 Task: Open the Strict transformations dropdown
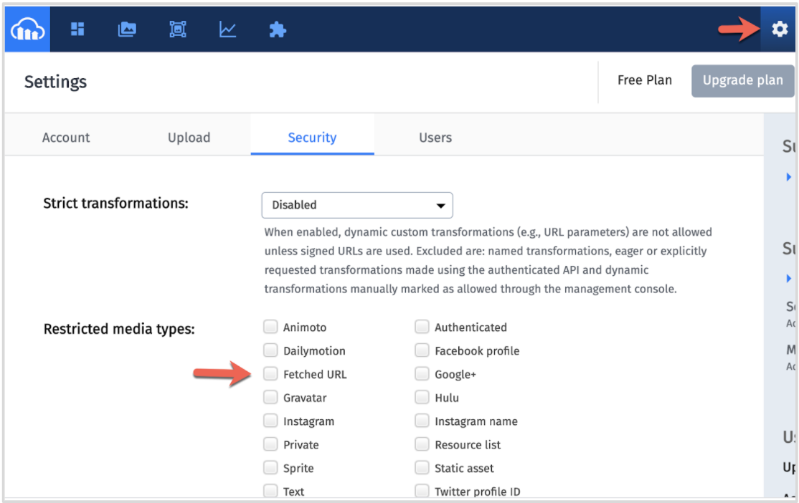pyautogui.click(x=357, y=205)
